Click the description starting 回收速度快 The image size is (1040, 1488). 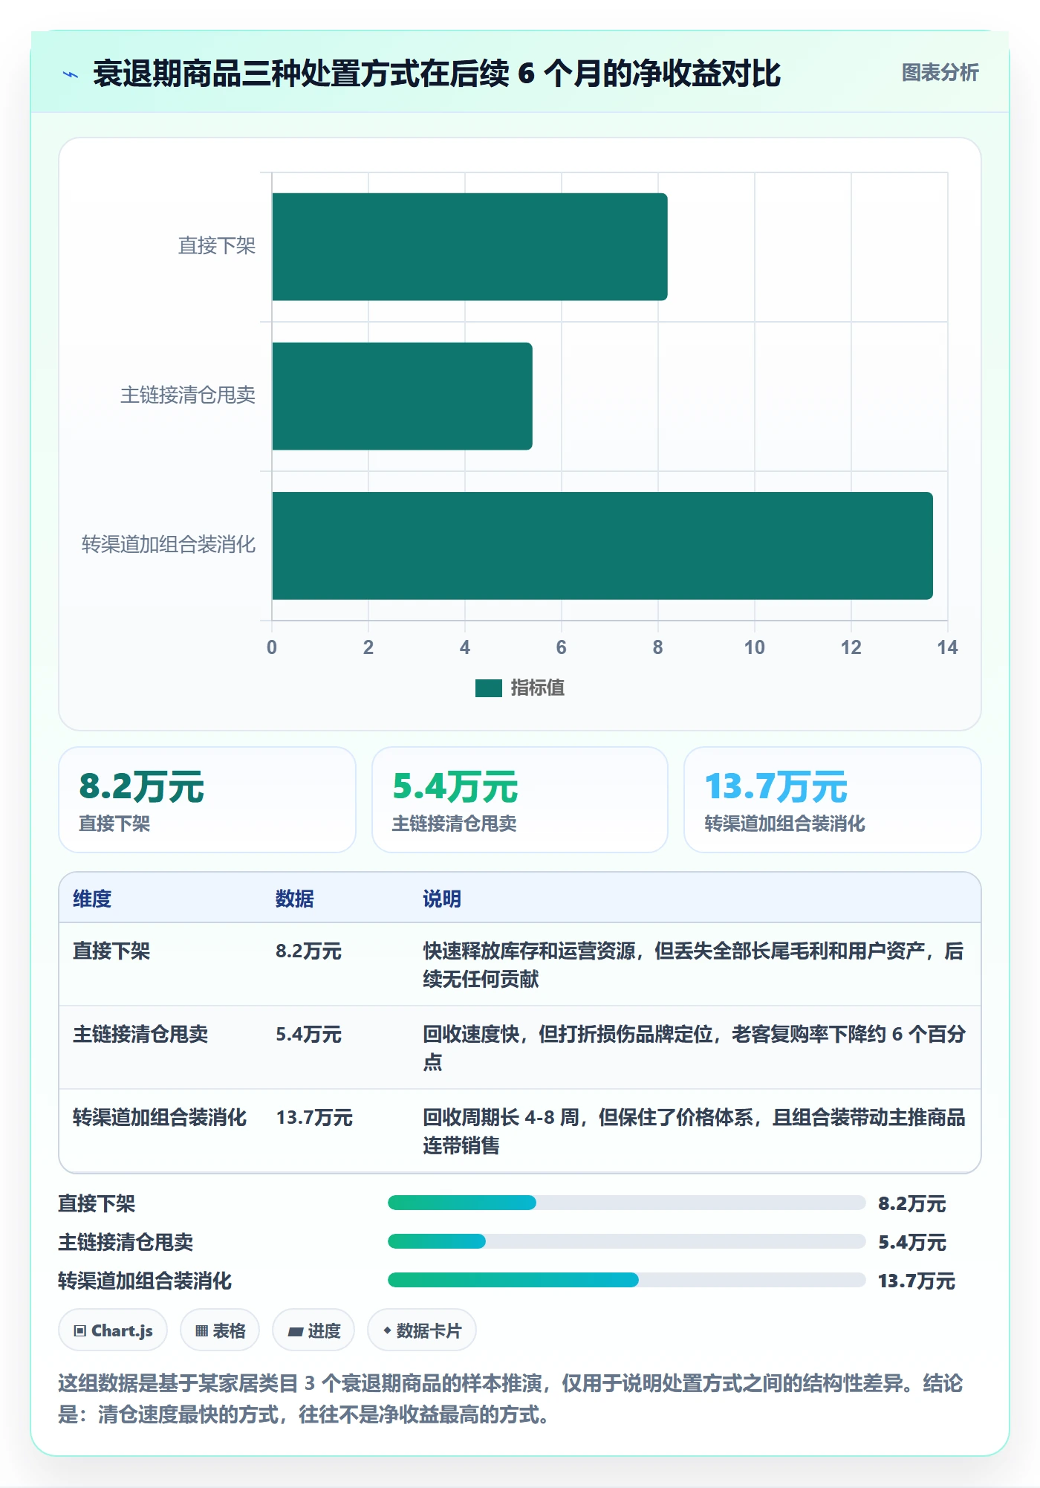click(x=694, y=1048)
